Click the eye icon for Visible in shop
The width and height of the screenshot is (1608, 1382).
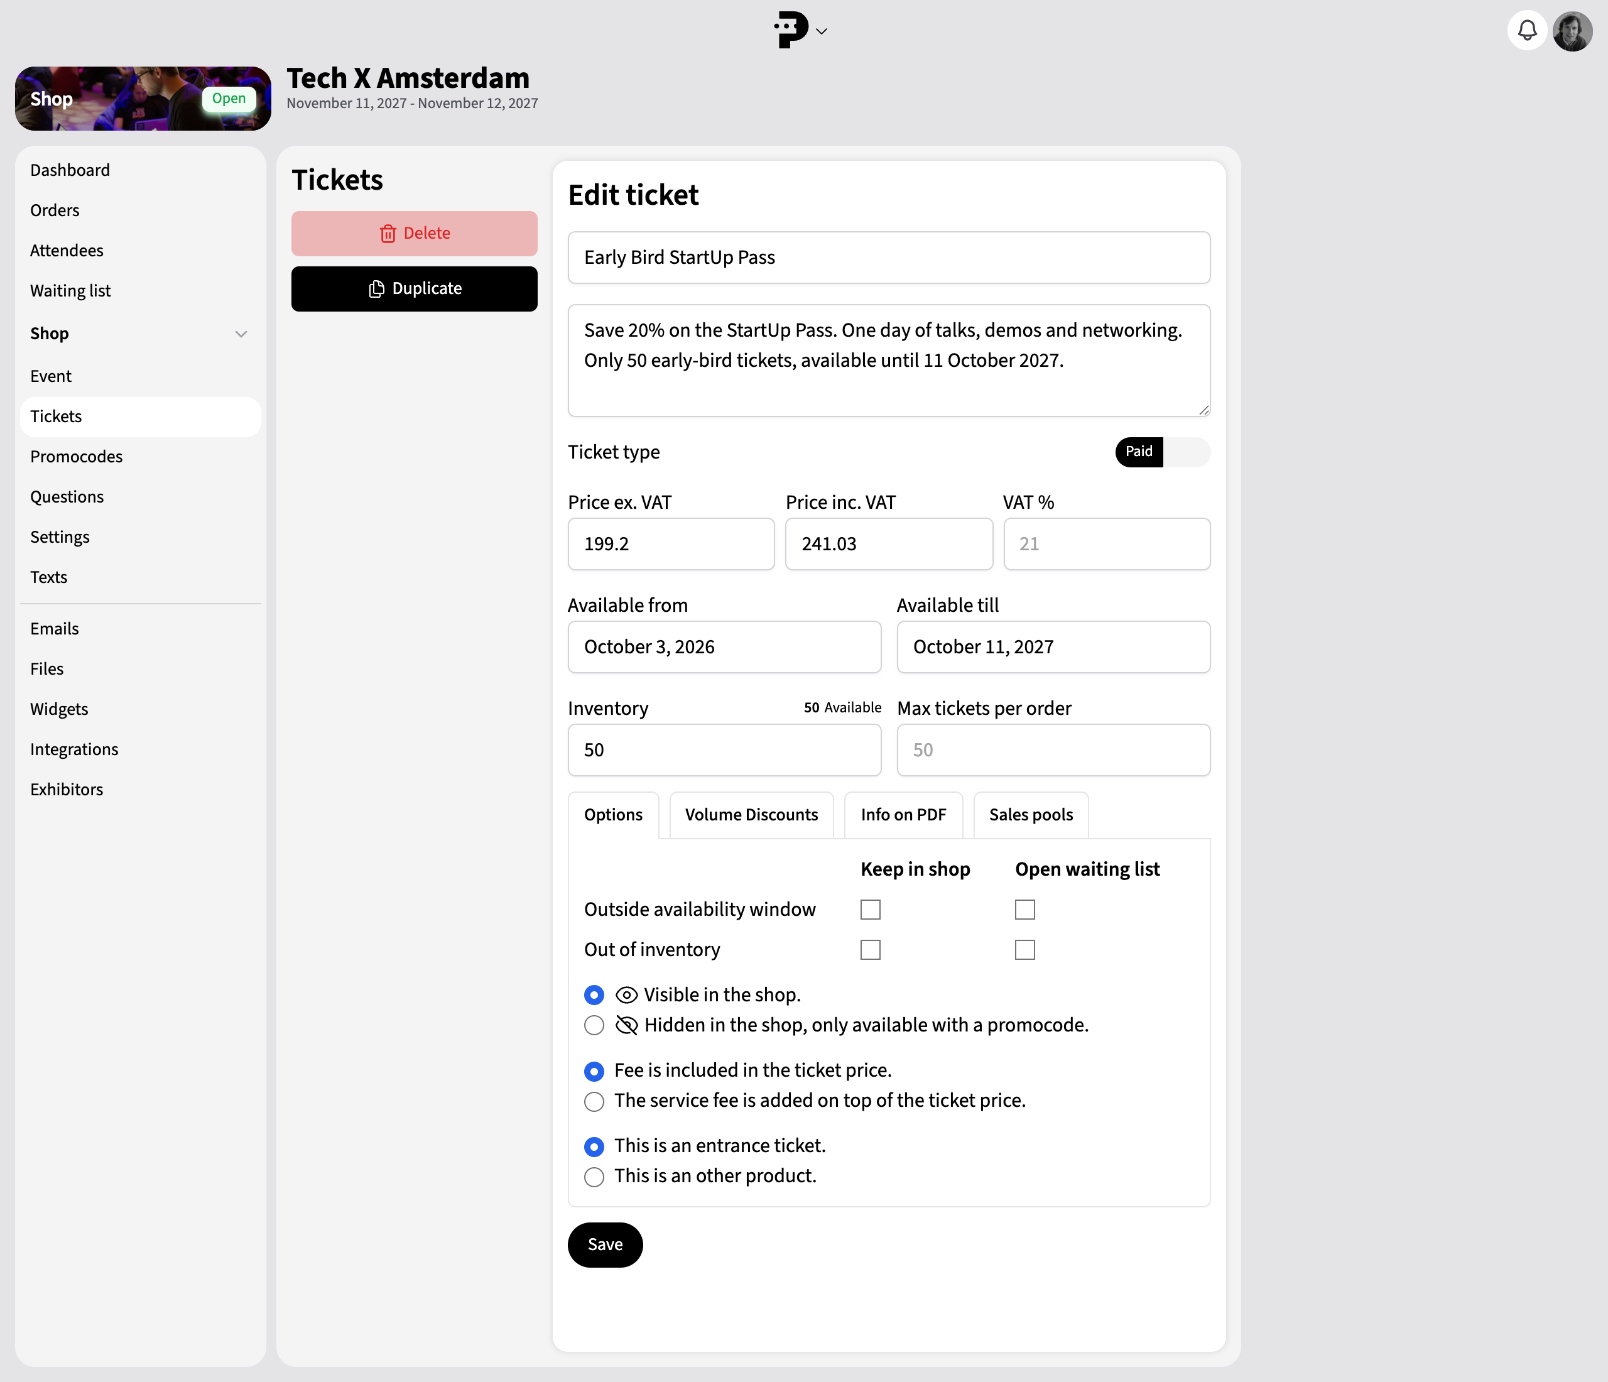(626, 995)
